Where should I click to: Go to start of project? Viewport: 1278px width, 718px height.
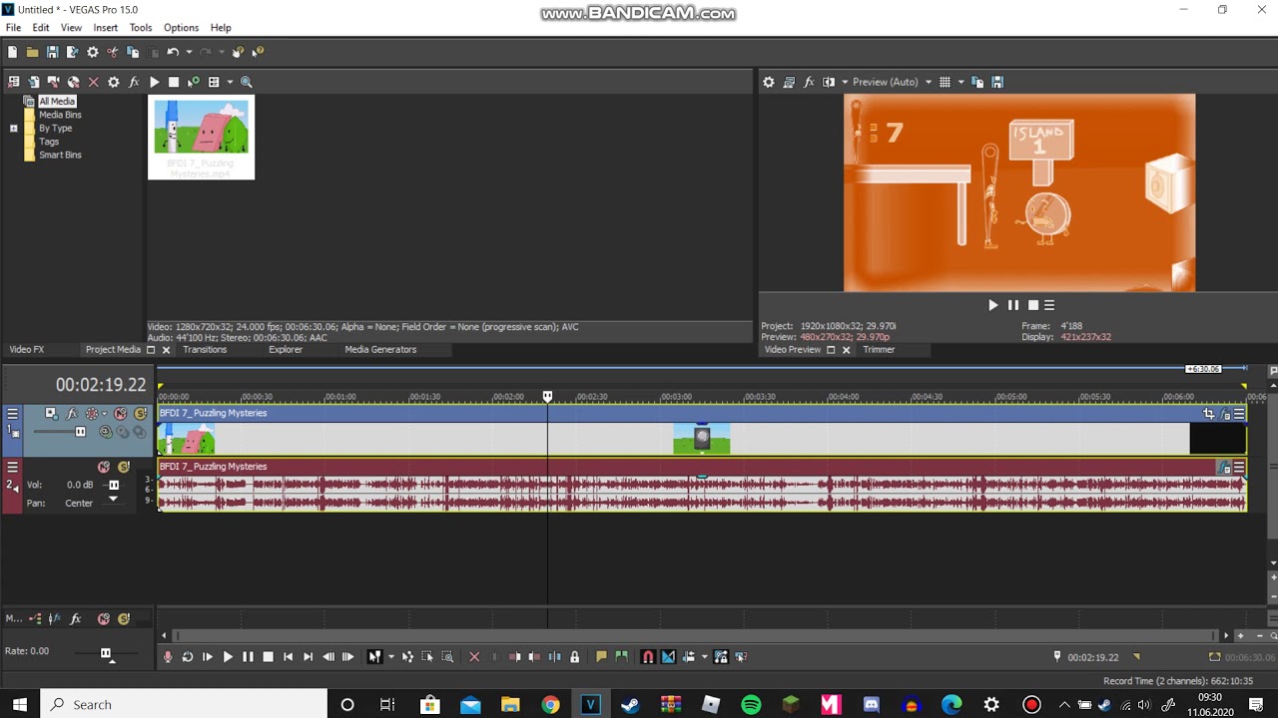coord(288,657)
